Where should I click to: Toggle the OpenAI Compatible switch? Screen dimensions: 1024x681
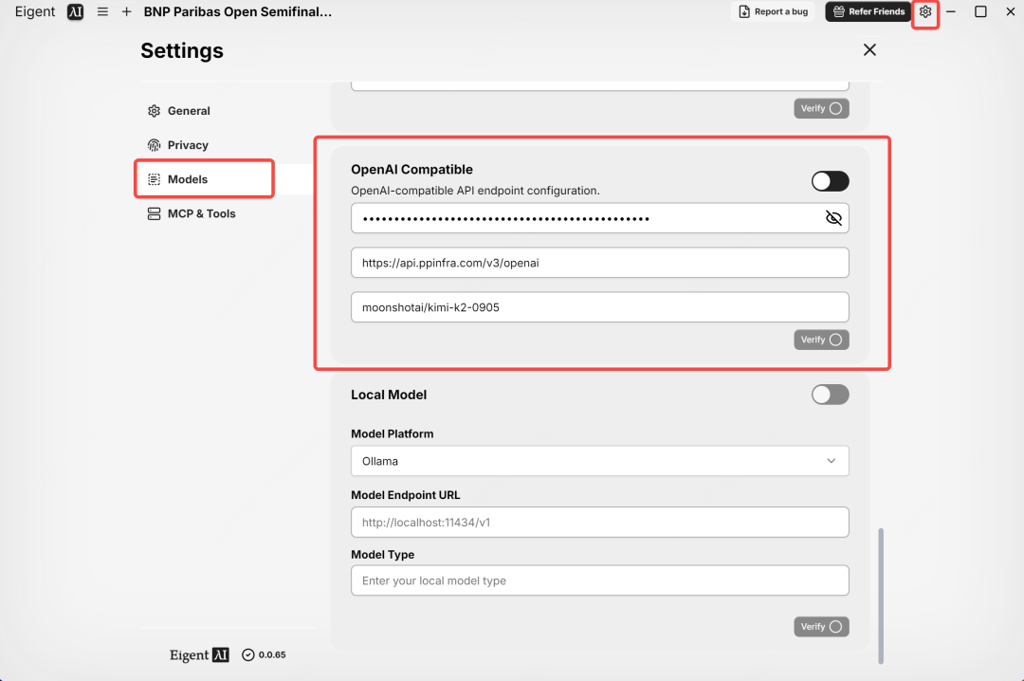click(830, 181)
